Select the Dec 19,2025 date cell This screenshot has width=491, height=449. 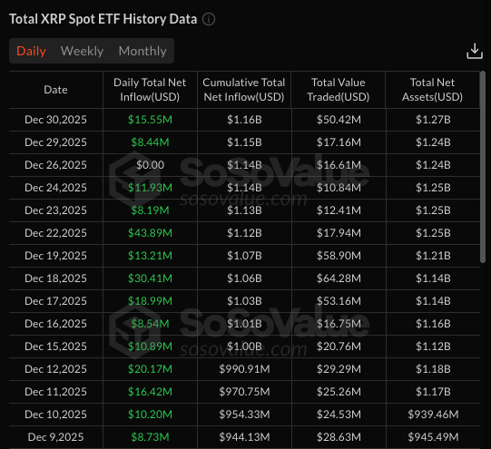click(55, 256)
